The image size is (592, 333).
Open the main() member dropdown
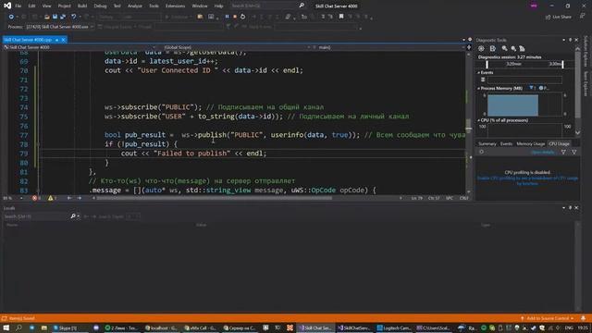[x=389, y=47]
